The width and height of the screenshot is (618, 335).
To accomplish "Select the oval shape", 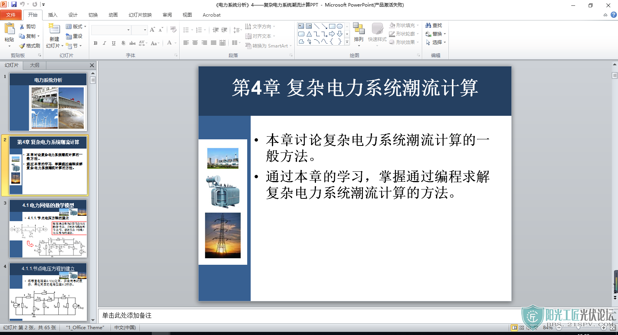I will pos(340,26).
